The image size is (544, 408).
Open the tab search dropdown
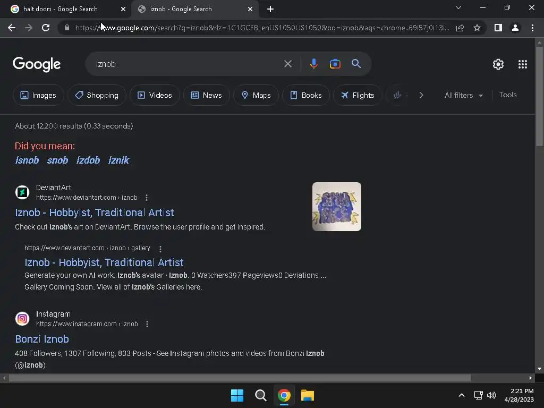pos(458,7)
